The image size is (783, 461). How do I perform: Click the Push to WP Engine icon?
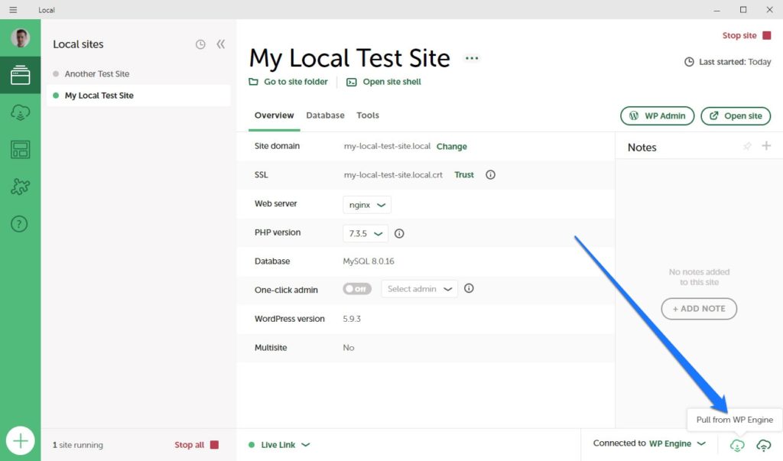(763, 445)
